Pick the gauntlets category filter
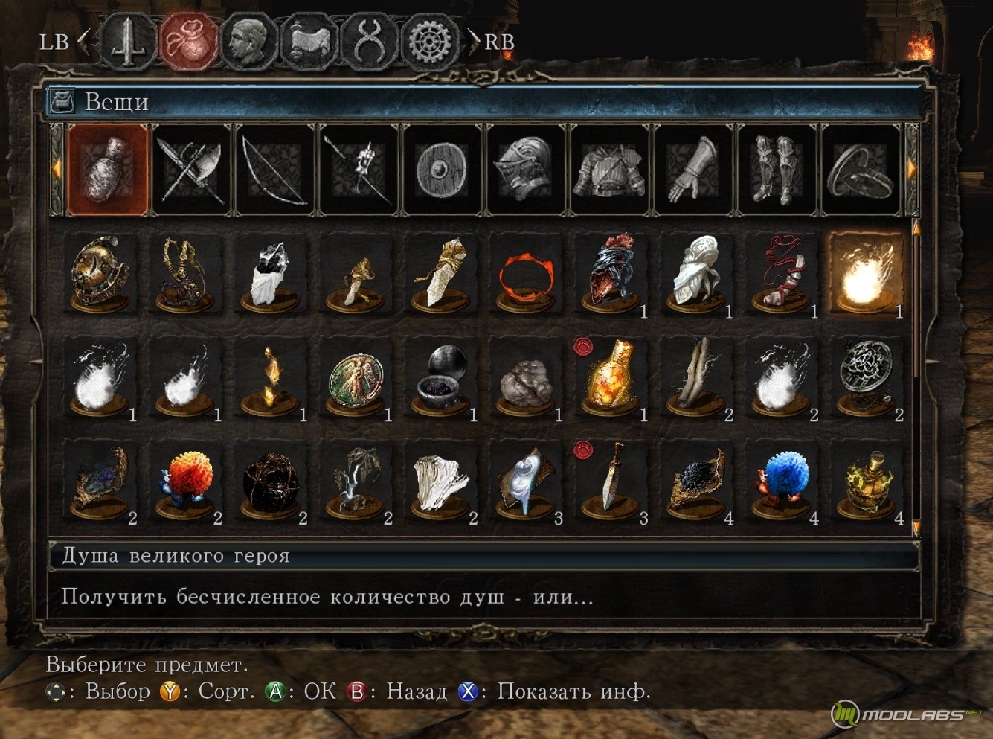 [x=693, y=170]
